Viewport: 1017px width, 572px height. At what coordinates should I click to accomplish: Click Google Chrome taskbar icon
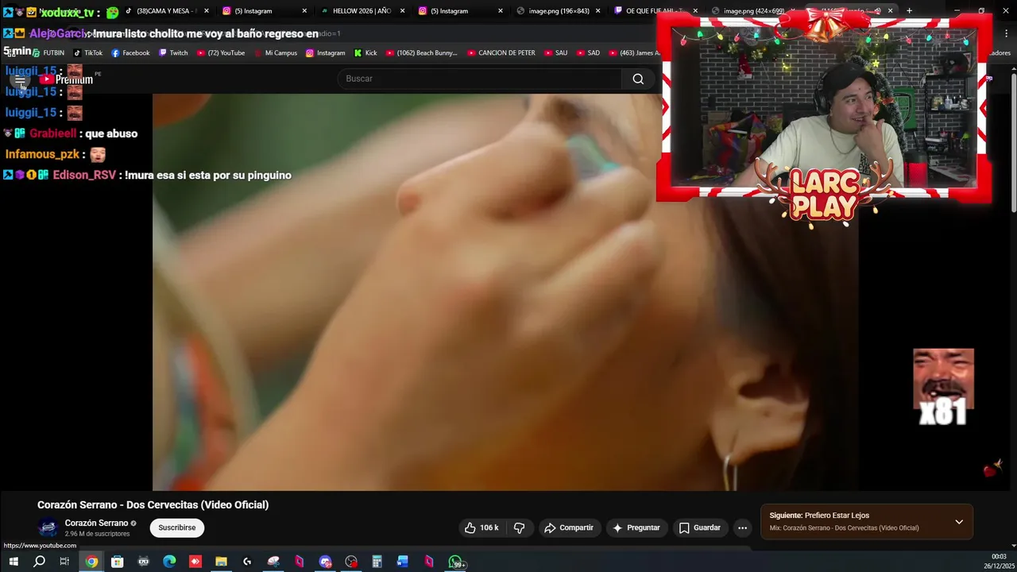(91, 562)
